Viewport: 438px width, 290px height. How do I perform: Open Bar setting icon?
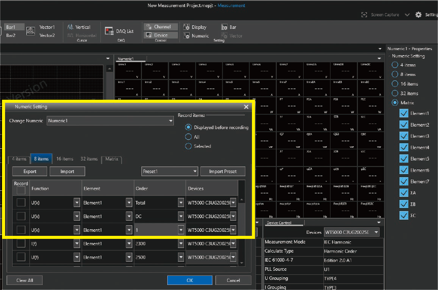(224, 27)
